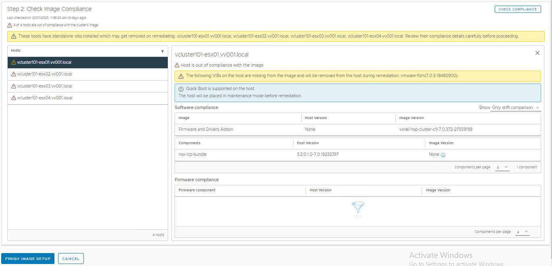Click info icon next to Image Version None
Image resolution: width=552 pixels, height=266 pixels.
click(443, 155)
